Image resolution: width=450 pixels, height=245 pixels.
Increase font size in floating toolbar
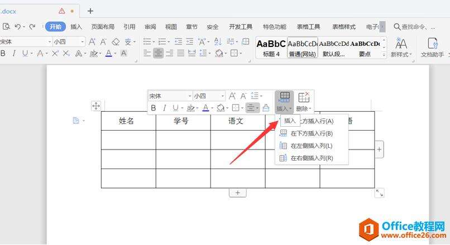[232, 96]
